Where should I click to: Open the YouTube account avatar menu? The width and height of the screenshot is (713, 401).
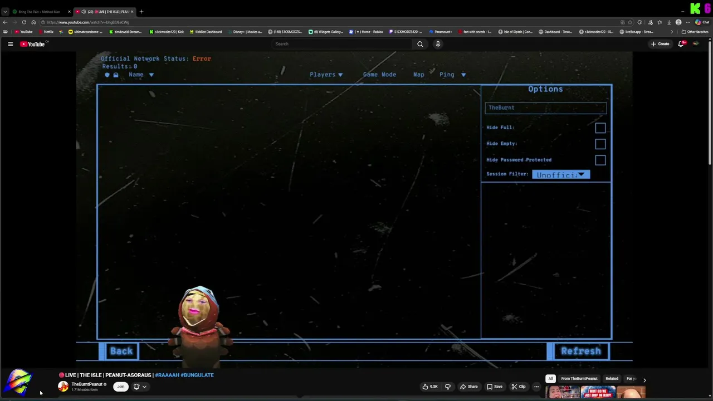tap(696, 44)
